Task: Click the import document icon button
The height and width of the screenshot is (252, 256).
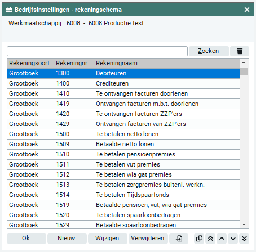Action: tap(179, 238)
